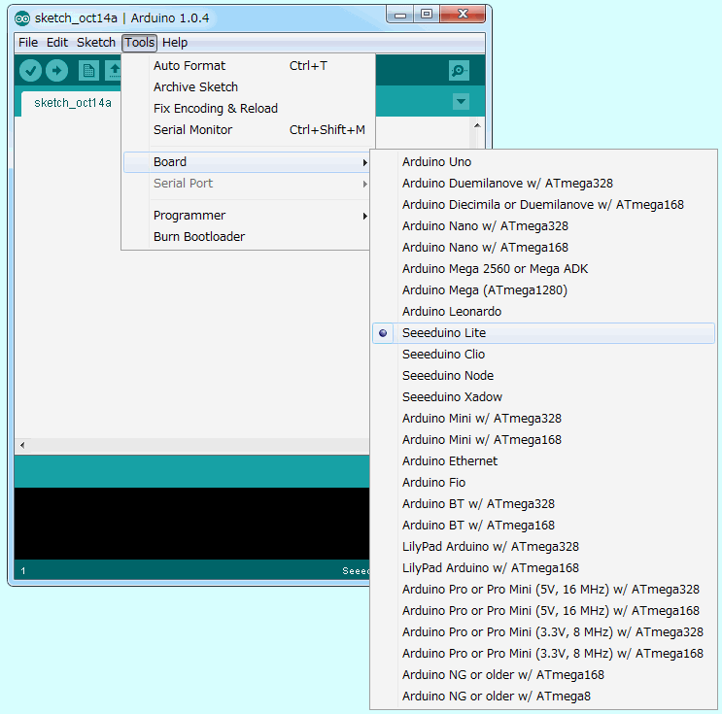Select Seeeduino Lite radio option
The height and width of the screenshot is (714, 722).
[543, 333]
